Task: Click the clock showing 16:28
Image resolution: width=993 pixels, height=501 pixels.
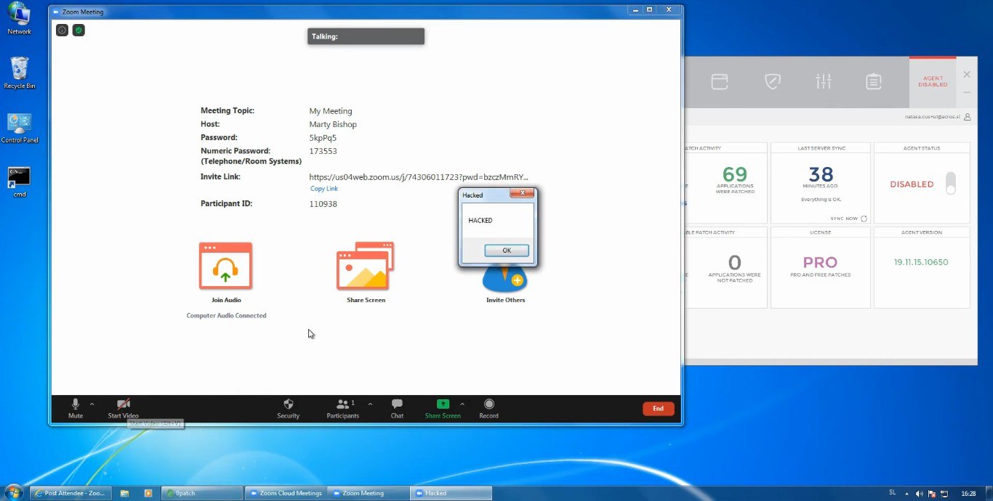Action: (968, 493)
